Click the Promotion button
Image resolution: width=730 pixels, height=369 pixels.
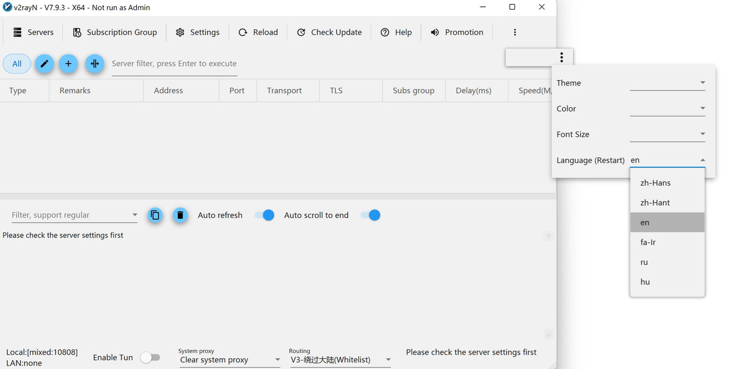tap(457, 32)
